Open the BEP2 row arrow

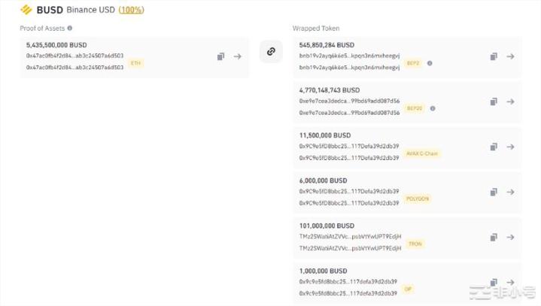(510, 56)
